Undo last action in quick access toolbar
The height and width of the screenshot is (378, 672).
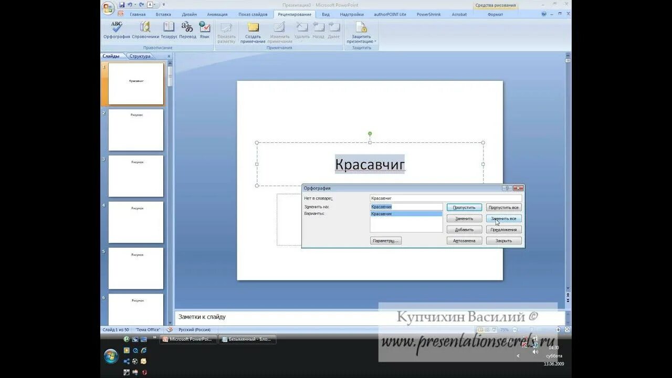coord(130,5)
